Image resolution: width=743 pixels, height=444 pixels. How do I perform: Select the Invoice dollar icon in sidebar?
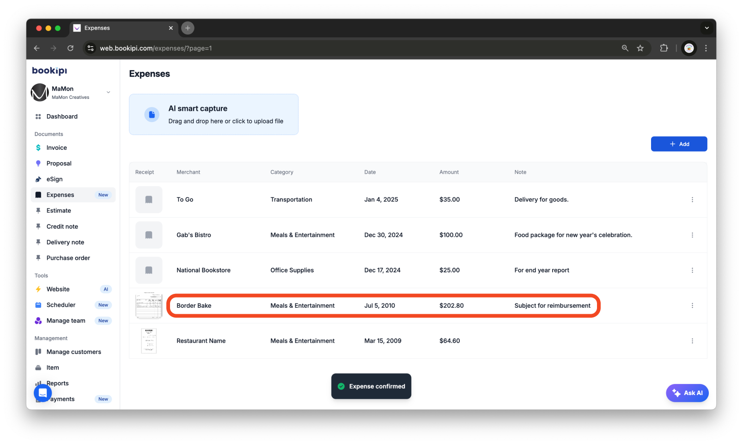coord(38,147)
